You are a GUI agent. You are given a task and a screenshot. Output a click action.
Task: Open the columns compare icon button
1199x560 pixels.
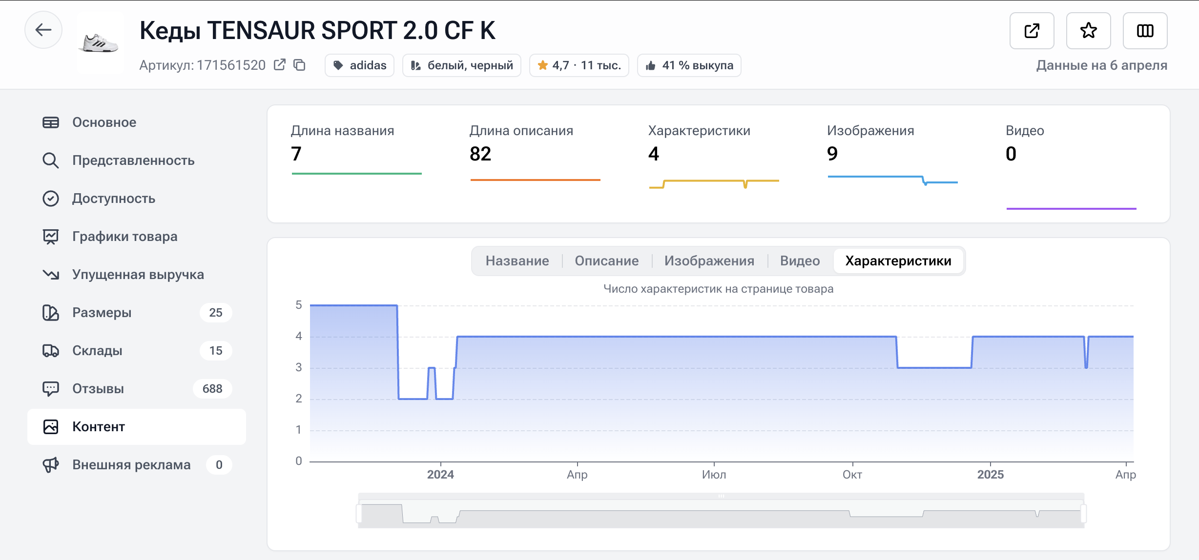[x=1145, y=31]
